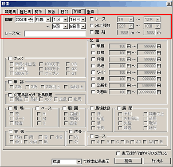Open the 8日目 end day dropdown
This screenshot has width=173, height=167.
83,27
